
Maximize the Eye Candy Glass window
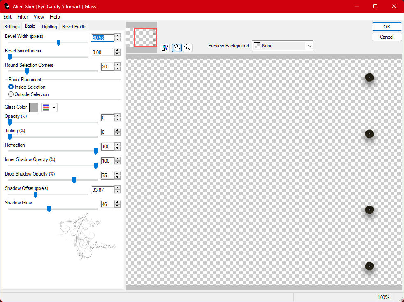coord(375,6)
